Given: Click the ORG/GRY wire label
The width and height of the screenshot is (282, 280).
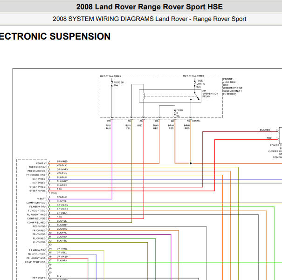Looking at the screenshot, I should [x=62, y=169].
